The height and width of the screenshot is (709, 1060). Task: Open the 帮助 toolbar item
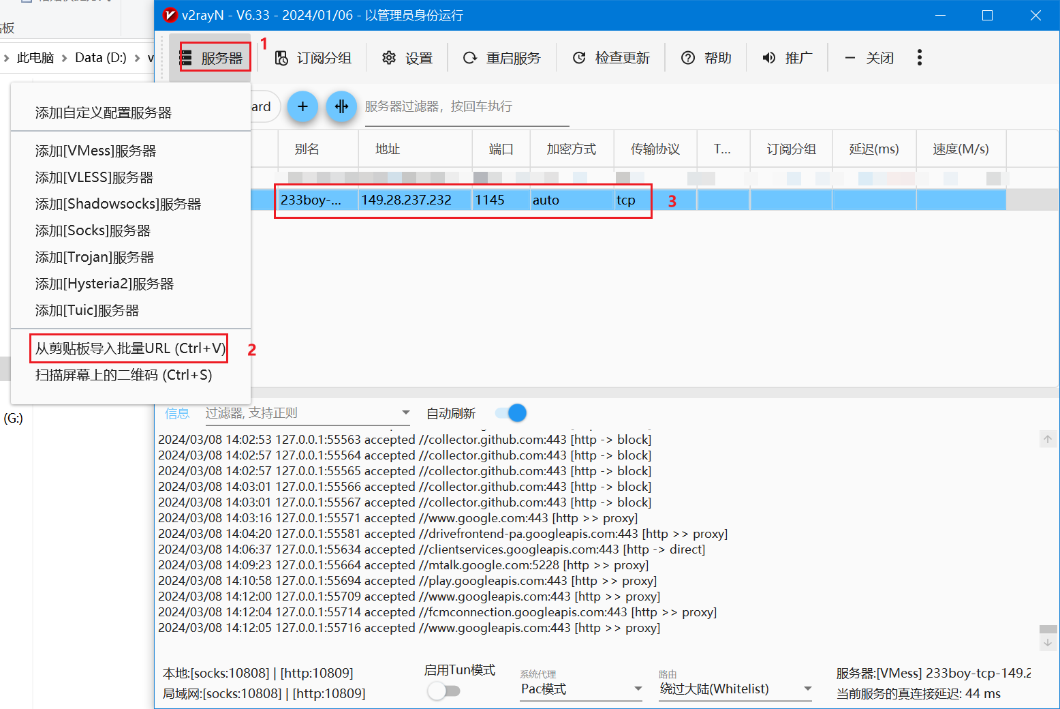(706, 58)
